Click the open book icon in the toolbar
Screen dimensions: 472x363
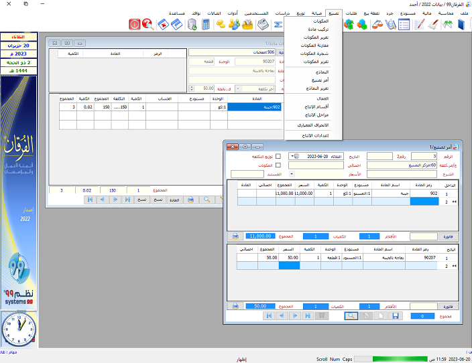462,25
